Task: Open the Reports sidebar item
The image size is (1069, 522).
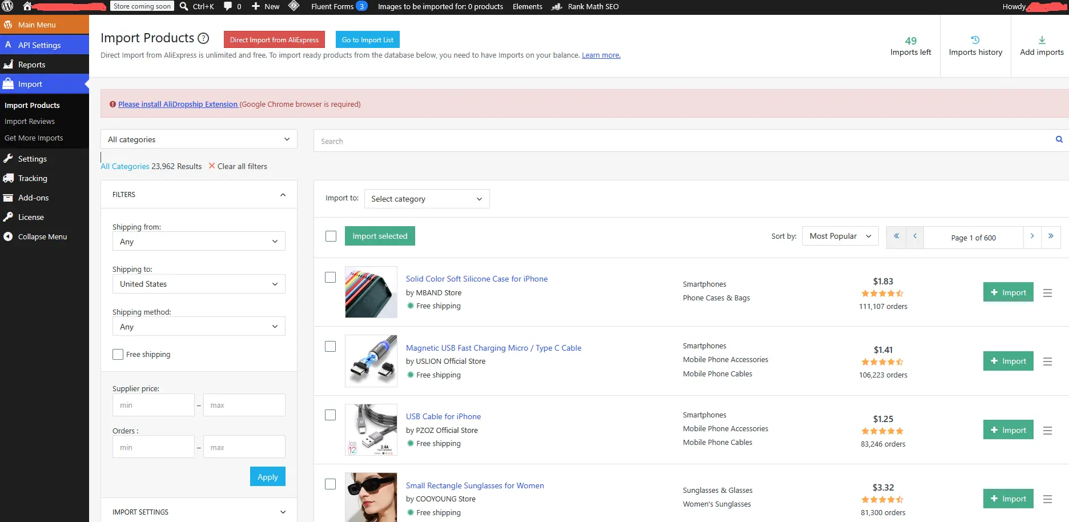Action: [x=45, y=65]
